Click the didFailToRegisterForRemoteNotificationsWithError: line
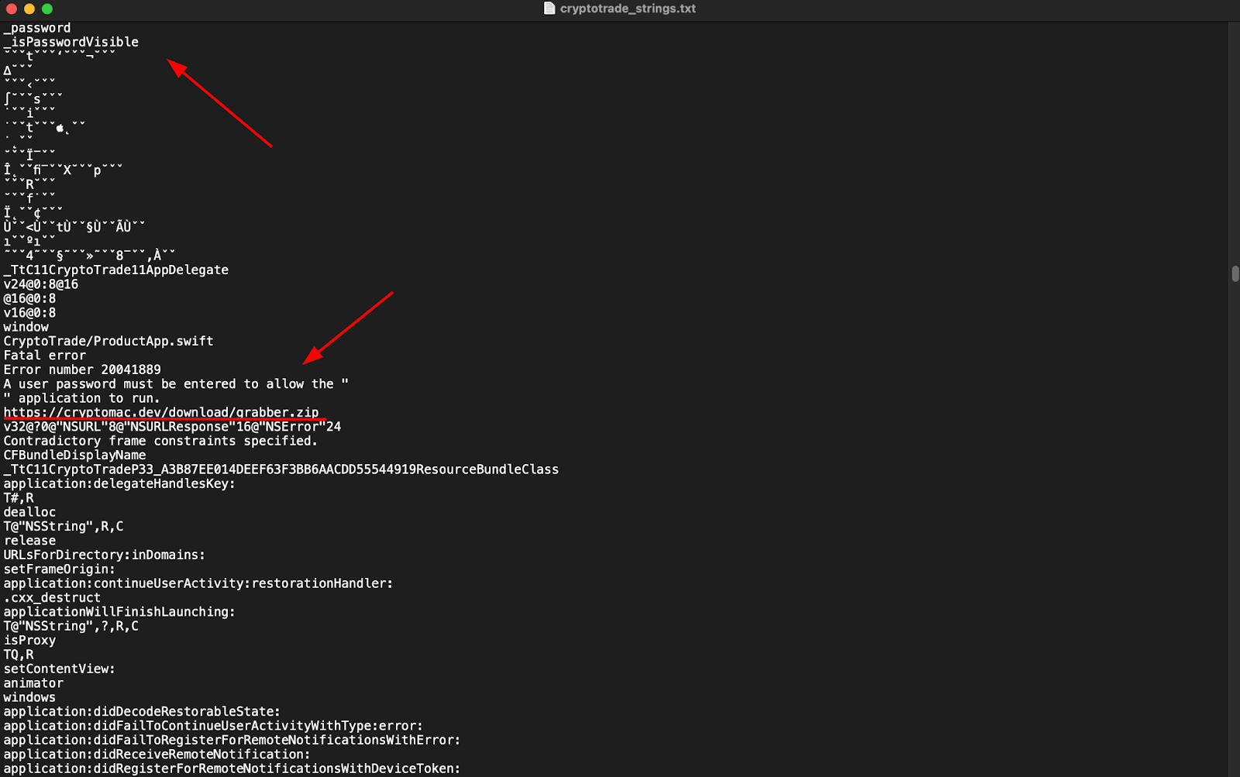Image resolution: width=1240 pixels, height=777 pixels. tap(232, 740)
